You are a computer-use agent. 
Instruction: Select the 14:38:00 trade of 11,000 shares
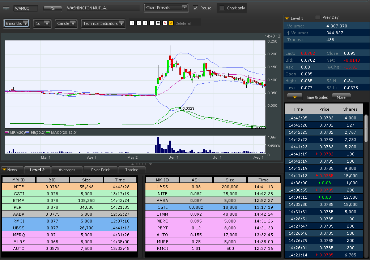point(324,183)
